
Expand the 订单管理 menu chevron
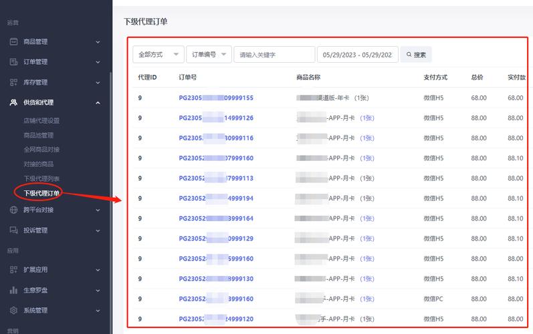coord(98,62)
